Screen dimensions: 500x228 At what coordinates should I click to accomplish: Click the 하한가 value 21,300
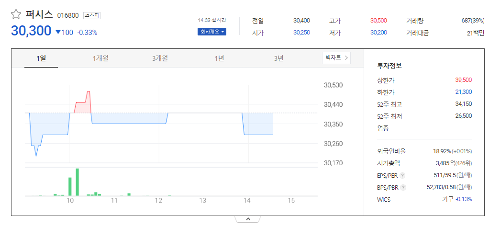coord(464,92)
